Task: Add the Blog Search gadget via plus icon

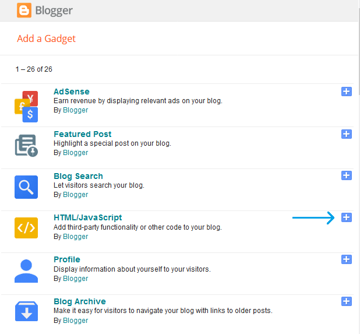Action: coord(347,175)
